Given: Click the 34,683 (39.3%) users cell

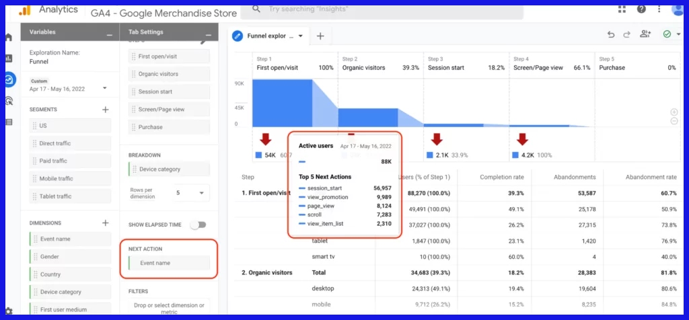Looking at the screenshot, I should pos(430,272).
